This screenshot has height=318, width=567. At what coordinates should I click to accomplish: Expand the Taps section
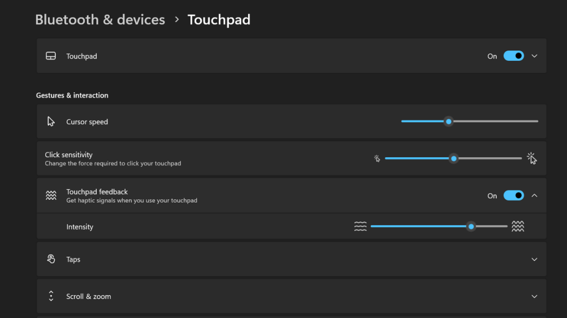pyautogui.click(x=534, y=259)
